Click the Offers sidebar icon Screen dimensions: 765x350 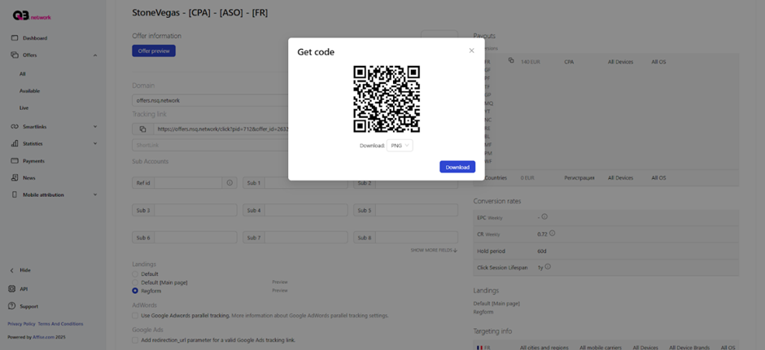tap(14, 55)
